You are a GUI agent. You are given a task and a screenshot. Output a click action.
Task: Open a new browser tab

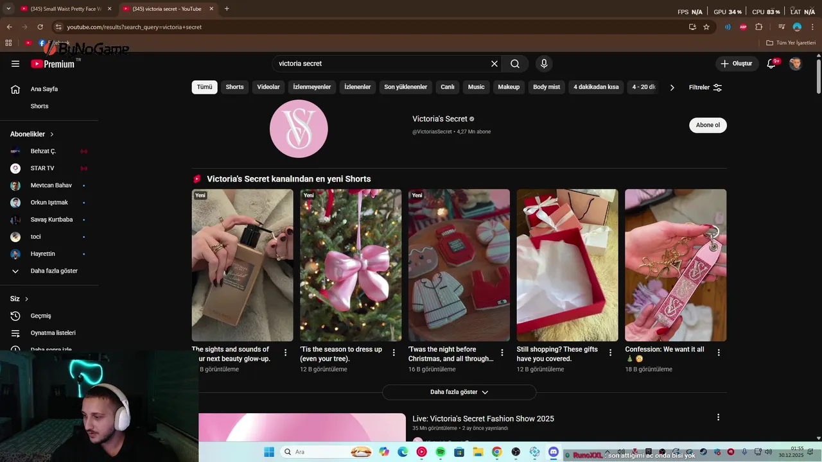coord(227,9)
